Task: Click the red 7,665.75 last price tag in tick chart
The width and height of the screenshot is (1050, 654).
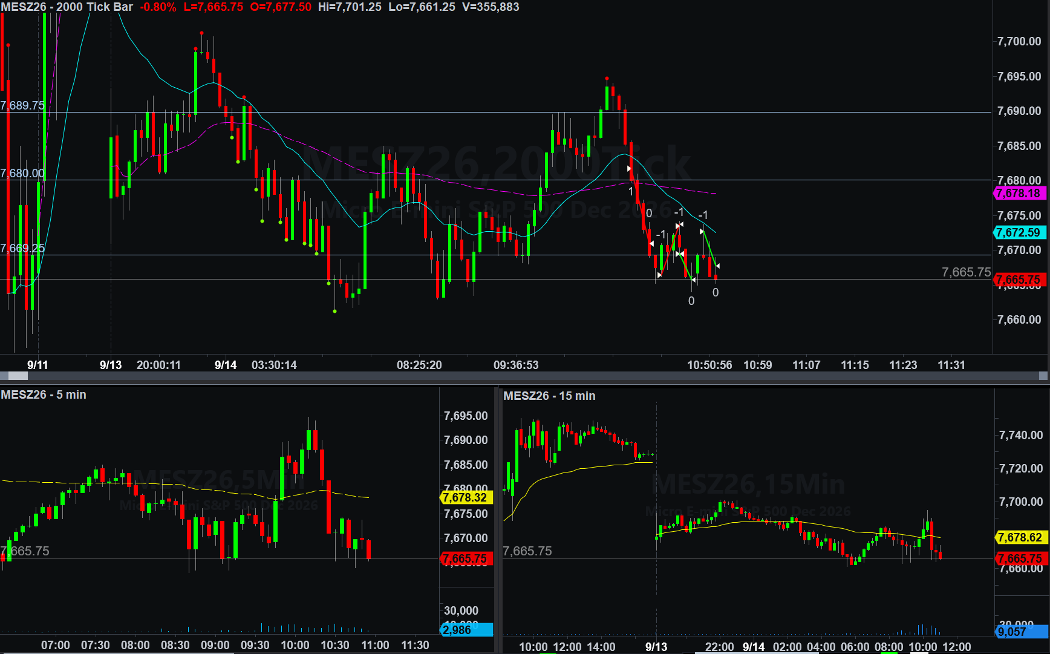Action: tap(1020, 280)
